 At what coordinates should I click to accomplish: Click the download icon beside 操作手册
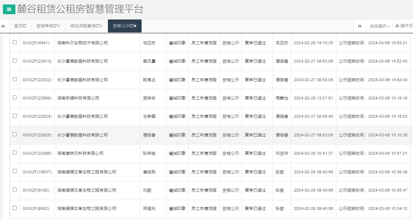(x=397, y=26)
